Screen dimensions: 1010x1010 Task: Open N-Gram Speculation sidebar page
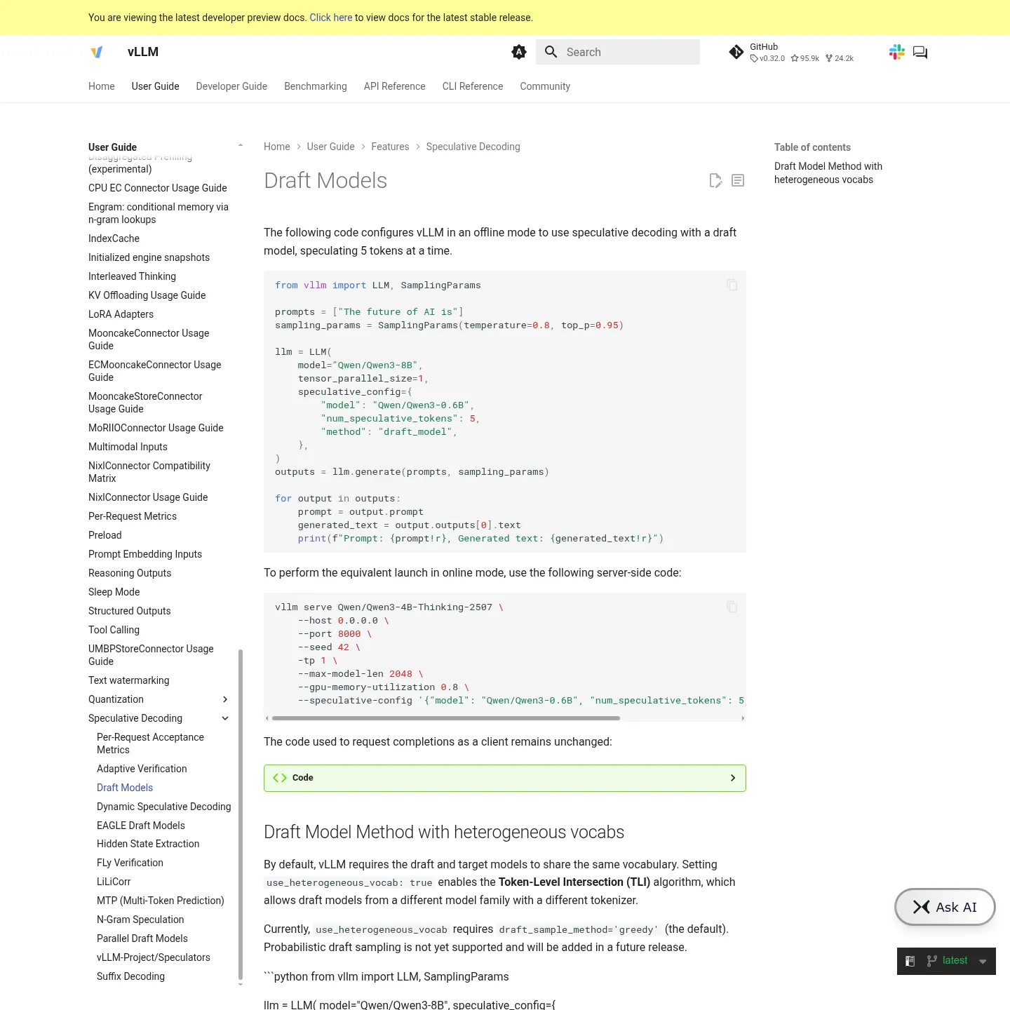(x=140, y=920)
